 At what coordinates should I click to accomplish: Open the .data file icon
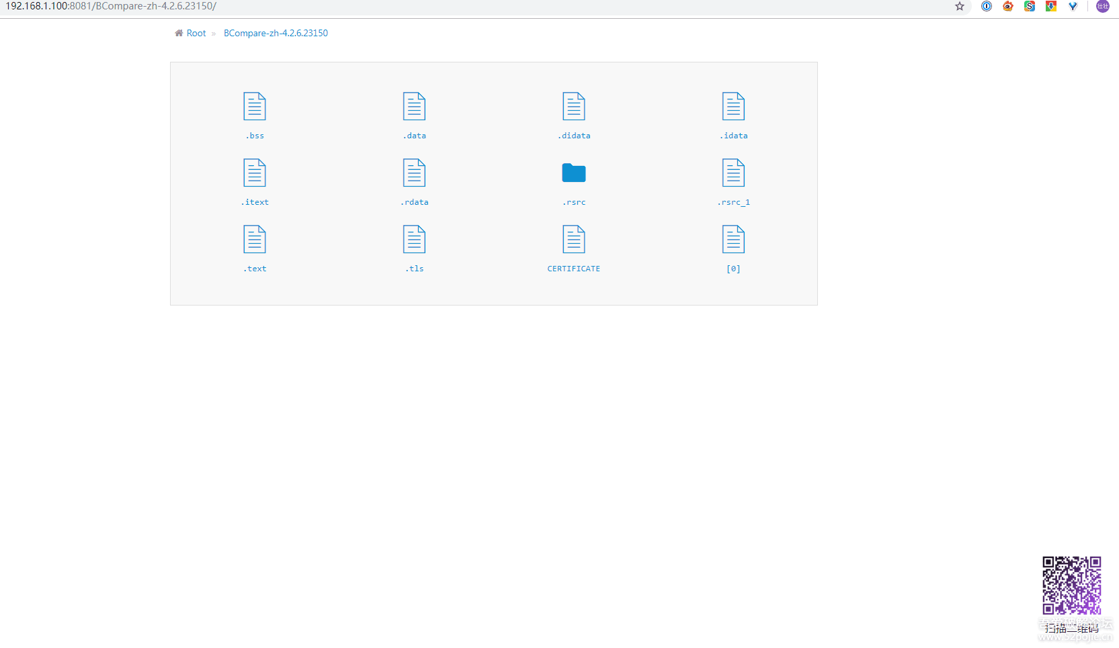(x=415, y=106)
